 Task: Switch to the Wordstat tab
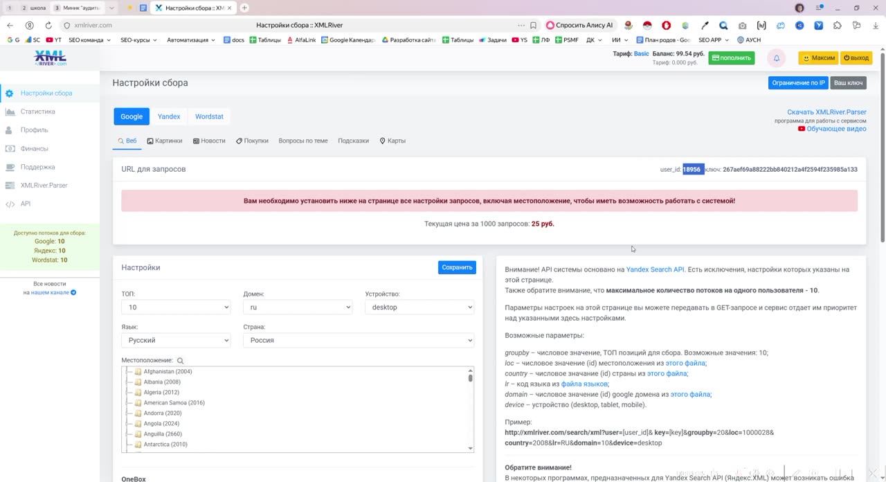209,116
